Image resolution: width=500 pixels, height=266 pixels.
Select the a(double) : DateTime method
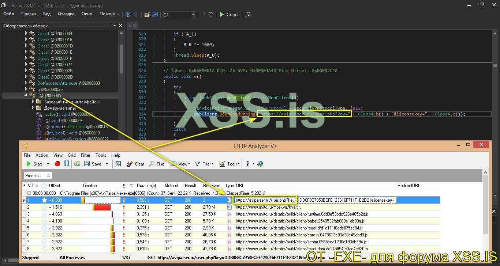pos(76,126)
